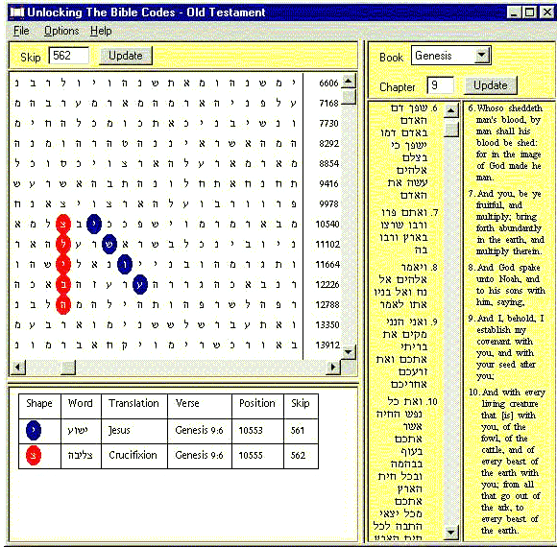The height and width of the screenshot is (547, 557).
Task: Click row position number 7168
Action: [328, 104]
